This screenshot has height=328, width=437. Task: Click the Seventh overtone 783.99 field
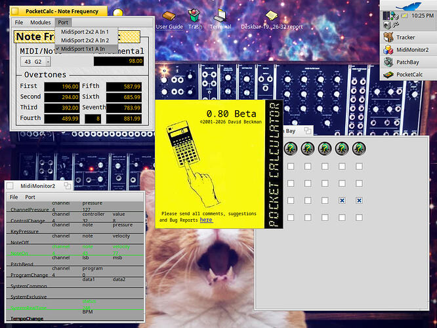(x=124, y=108)
